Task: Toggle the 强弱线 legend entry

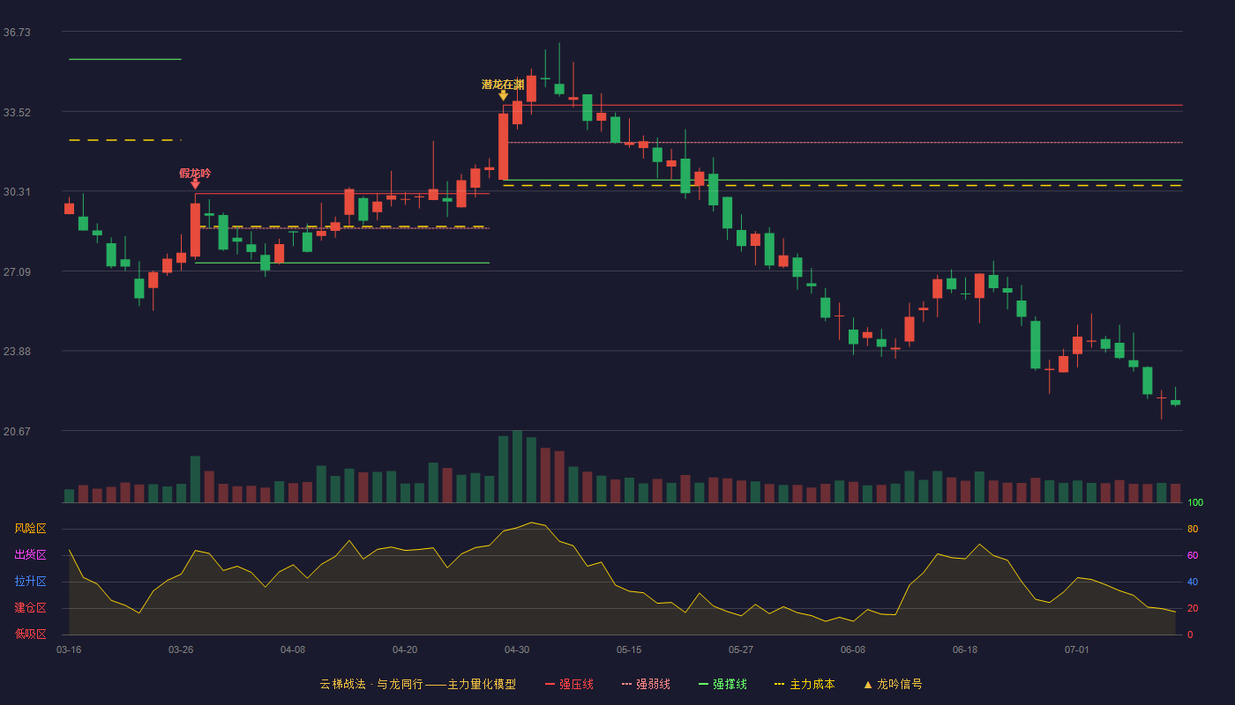Action: (x=646, y=684)
